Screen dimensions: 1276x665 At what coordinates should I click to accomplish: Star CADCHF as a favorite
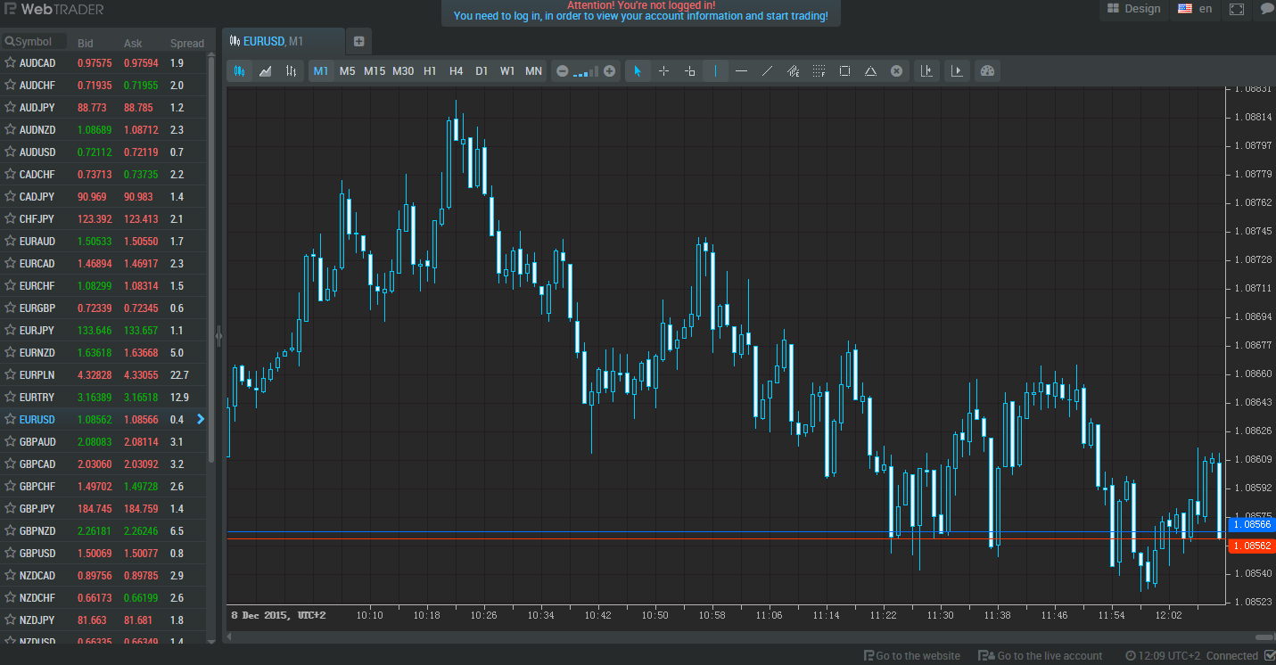pos(10,175)
